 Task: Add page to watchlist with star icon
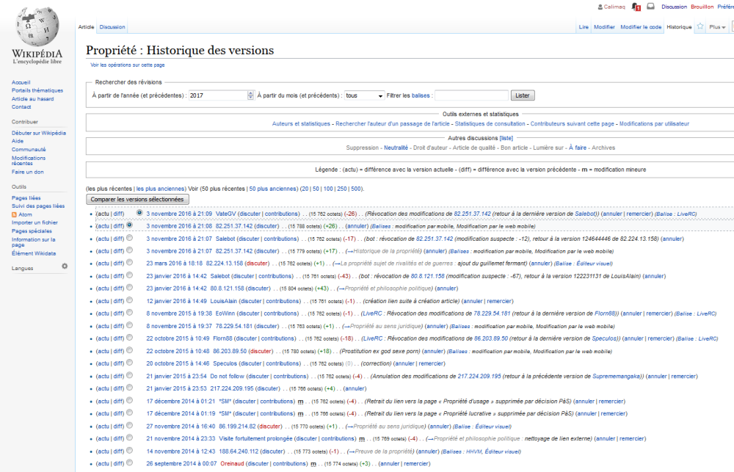(x=700, y=26)
